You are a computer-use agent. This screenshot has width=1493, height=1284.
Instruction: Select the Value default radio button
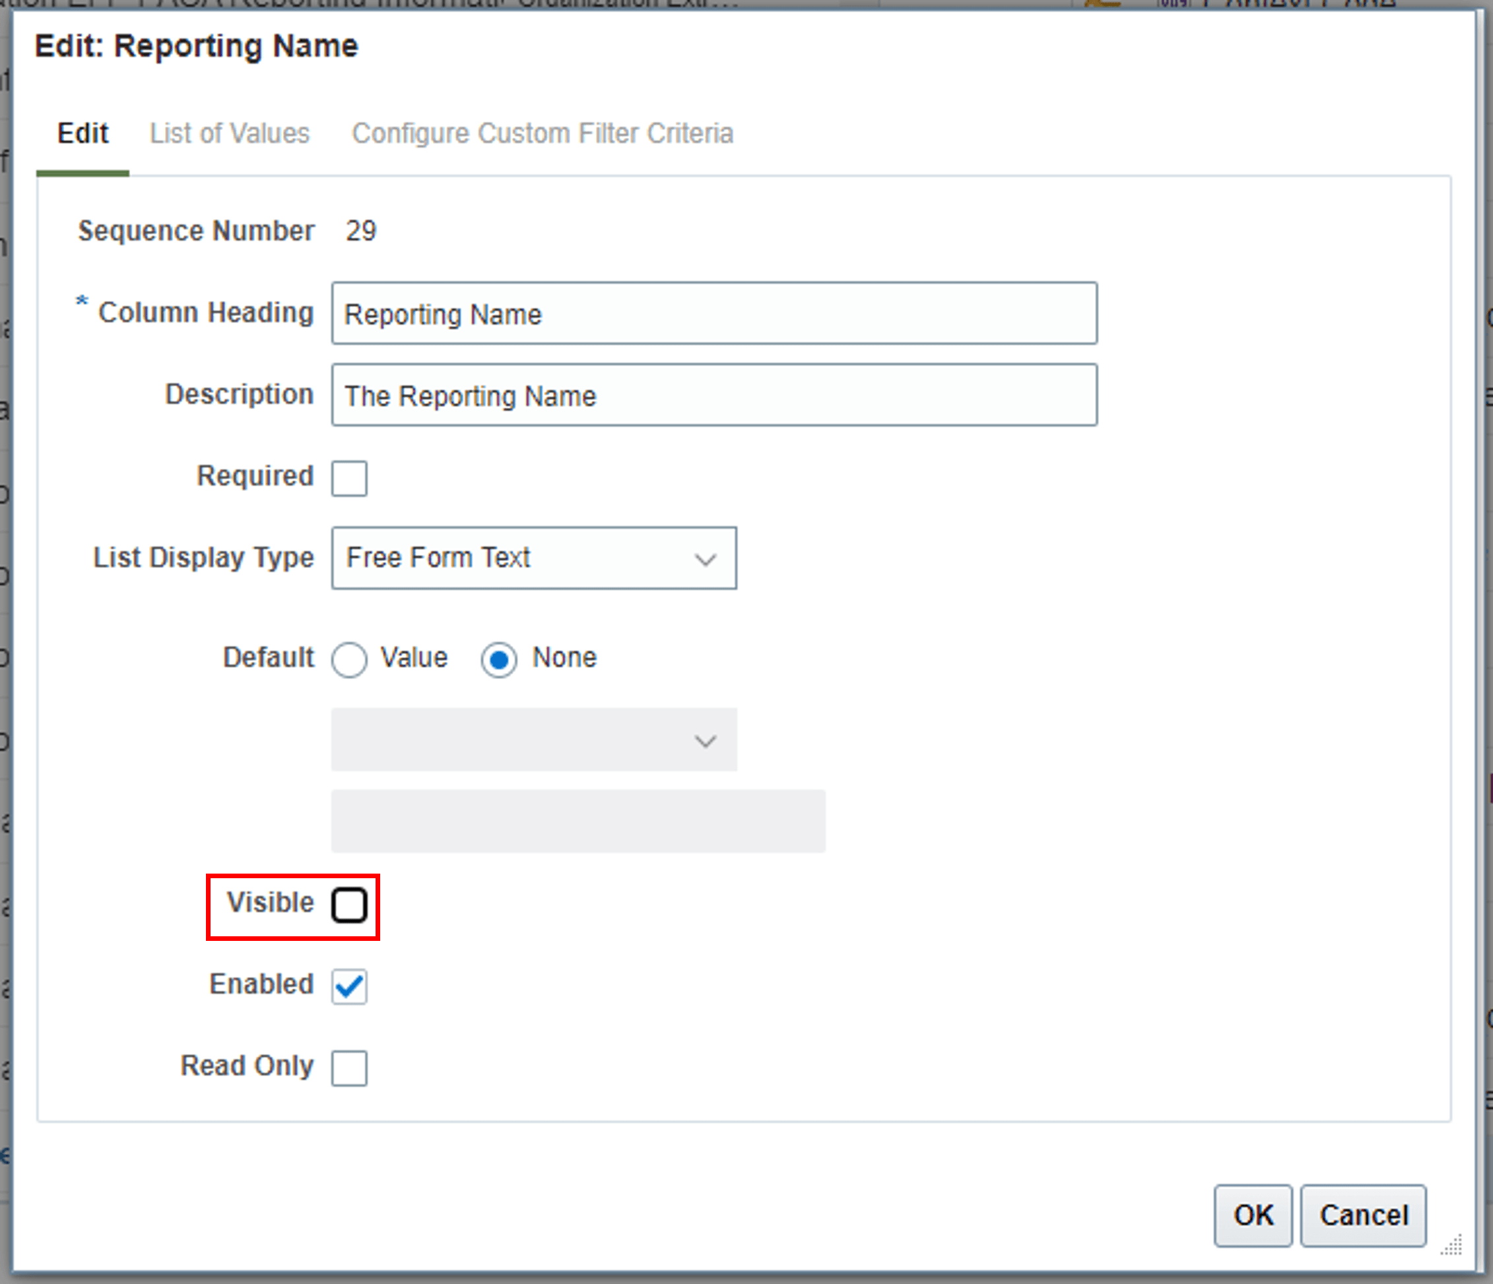click(x=349, y=660)
